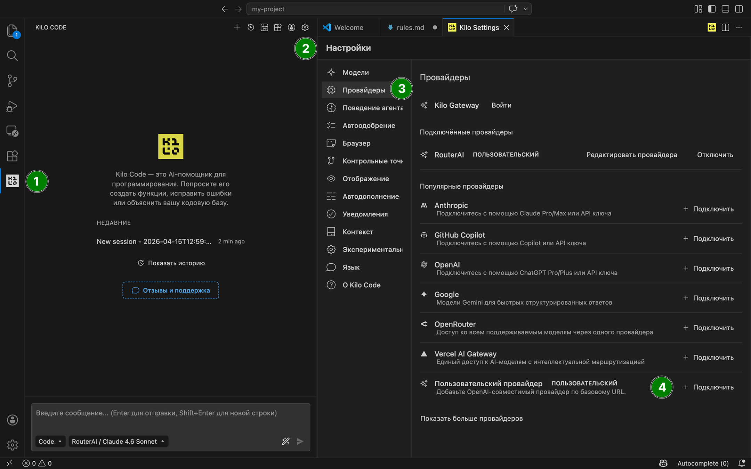Viewport: 751px width, 469px height.
Task: Open the account profile icon in Kilo toolbar
Action: [292, 27]
